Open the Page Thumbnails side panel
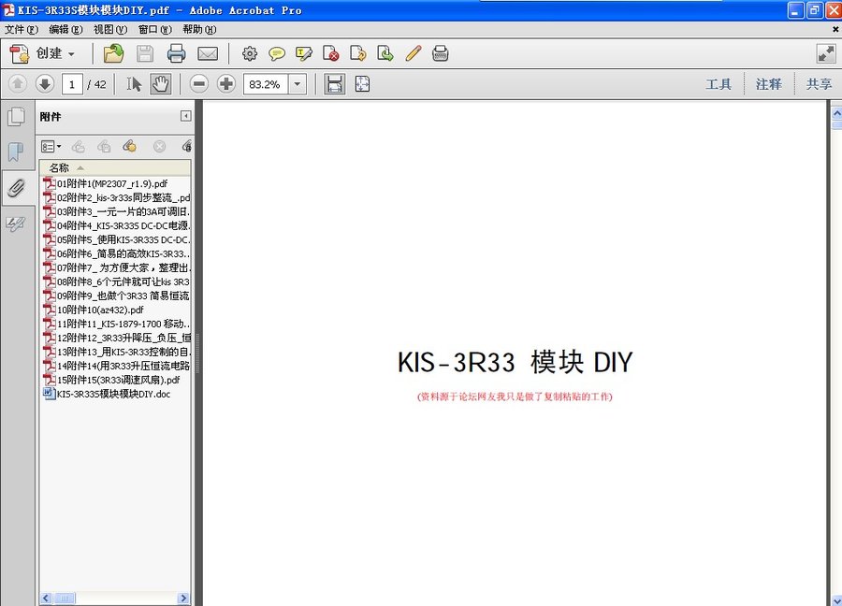Image resolution: width=842 pixels, height=606 pixels. click(x=16, y=117)
